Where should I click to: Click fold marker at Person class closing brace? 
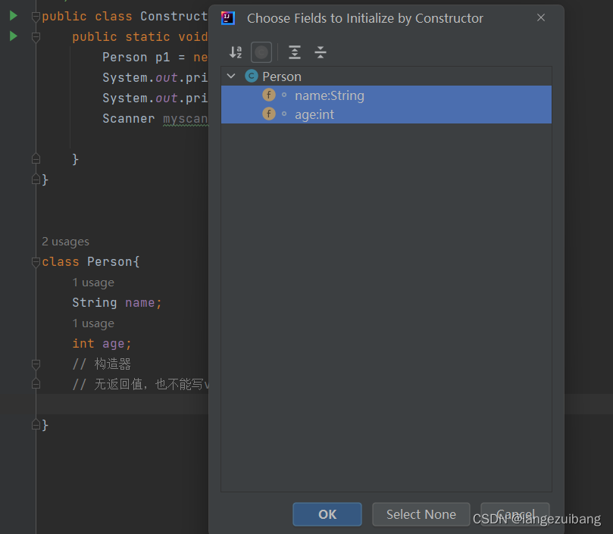click(x=36, y=424)
